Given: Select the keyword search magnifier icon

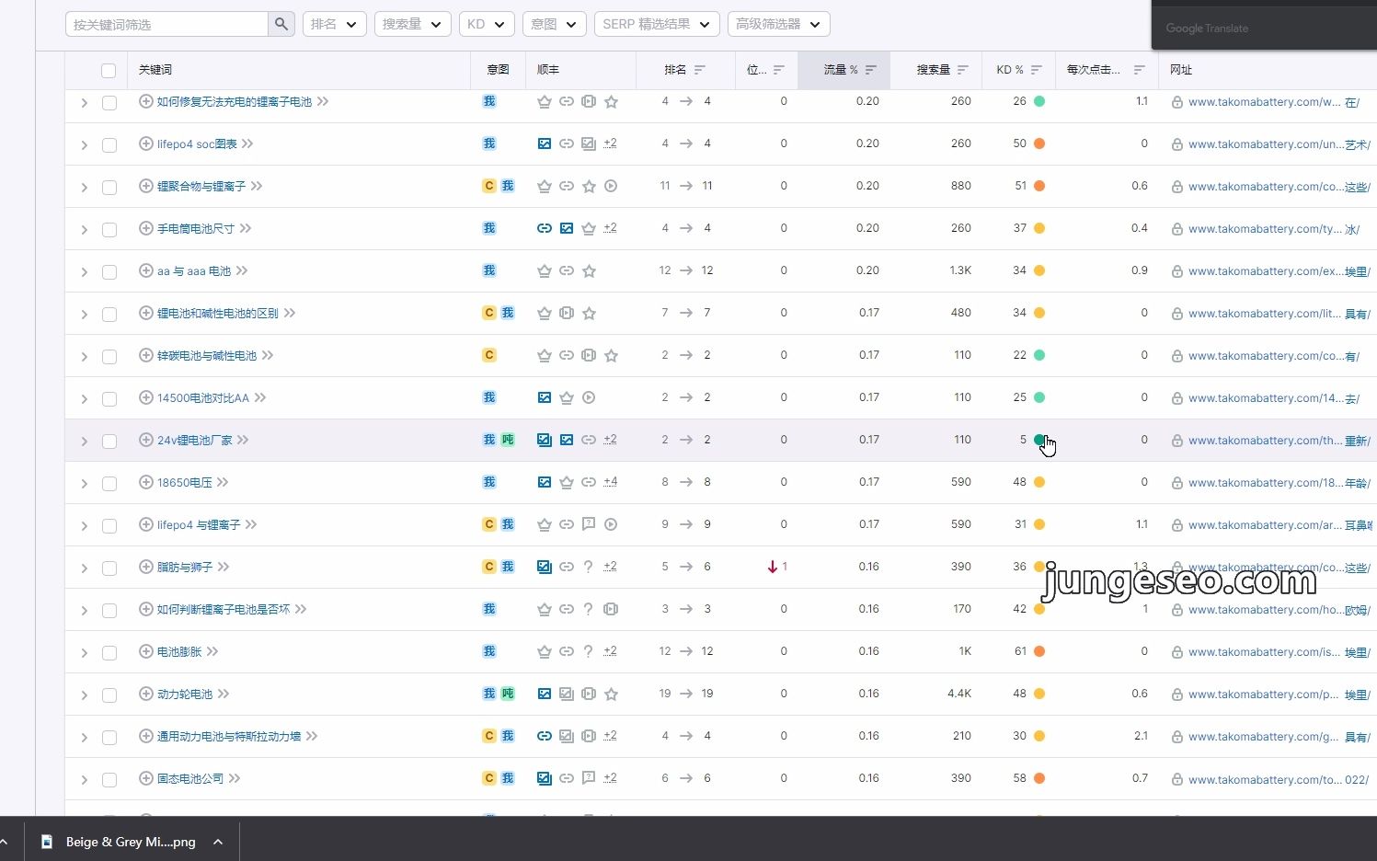Looking at the screenshot, I should (281, 24).
